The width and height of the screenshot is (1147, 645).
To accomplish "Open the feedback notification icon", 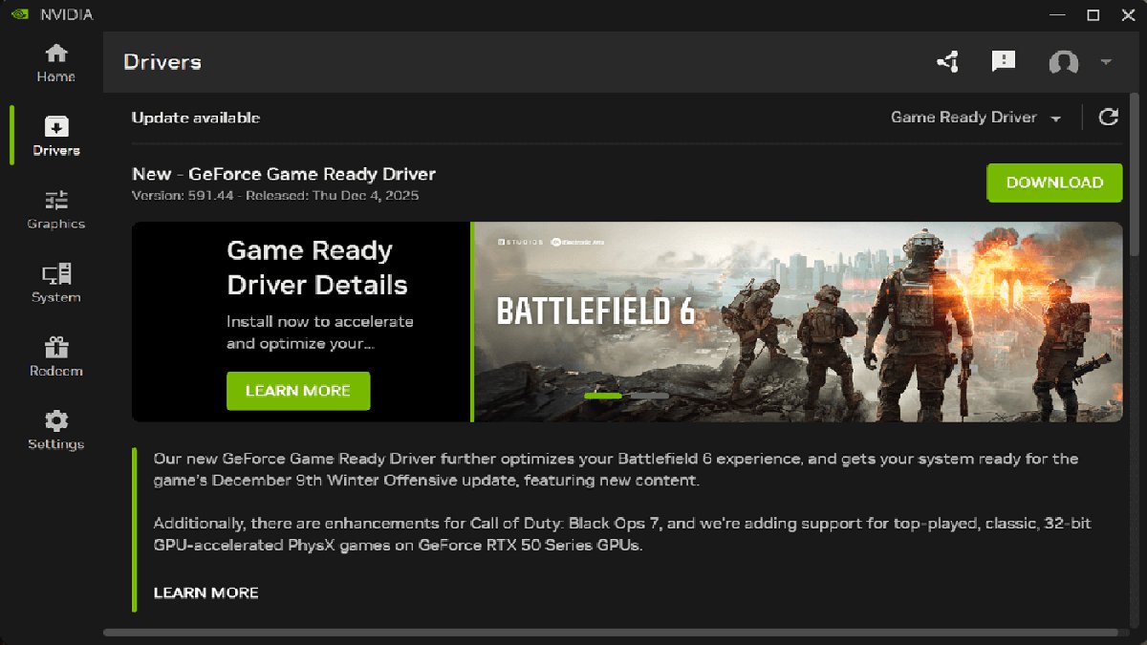I will (x=1003, y=62).
